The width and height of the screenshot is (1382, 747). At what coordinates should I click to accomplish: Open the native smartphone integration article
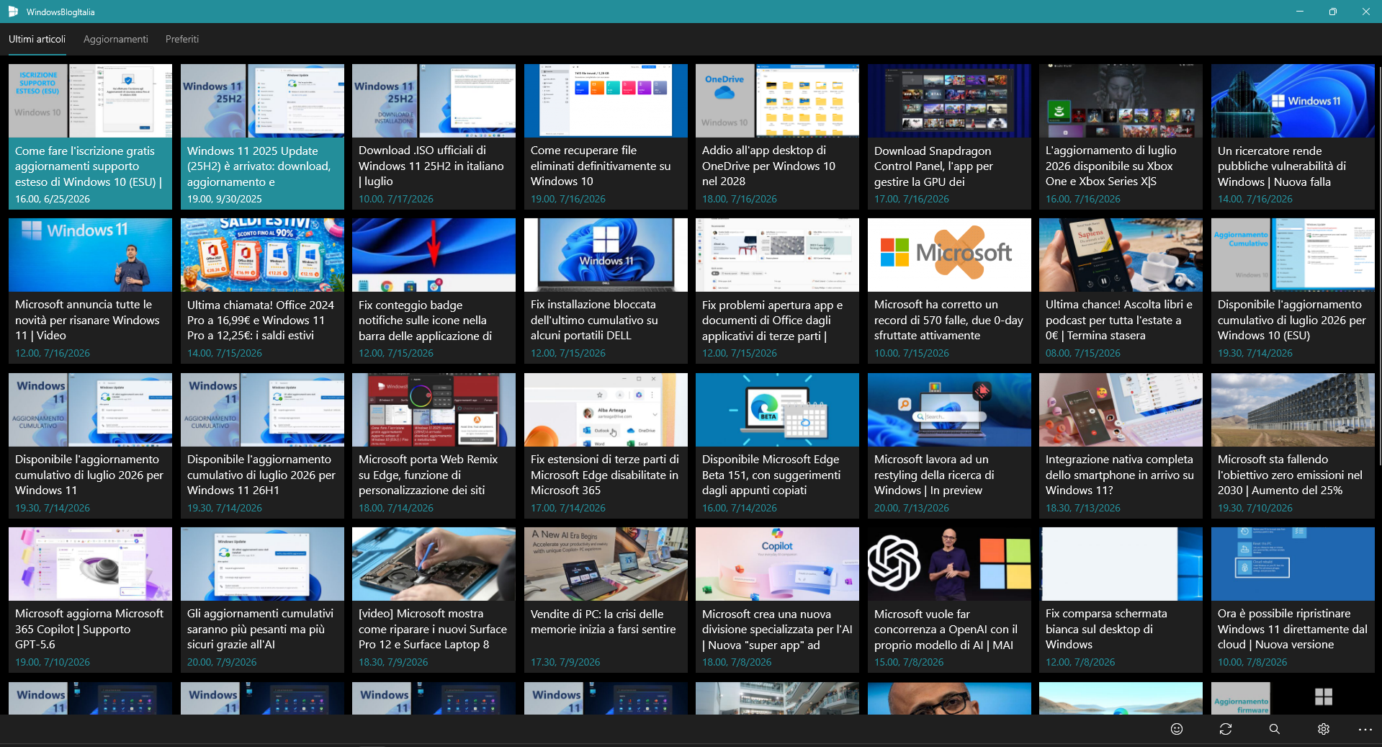pyautogui.click(x=1121, y=446)
